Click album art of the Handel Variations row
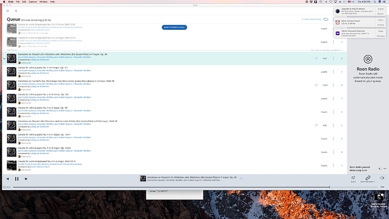The width and height of the screenshot is (389, 219). (12, 85)
